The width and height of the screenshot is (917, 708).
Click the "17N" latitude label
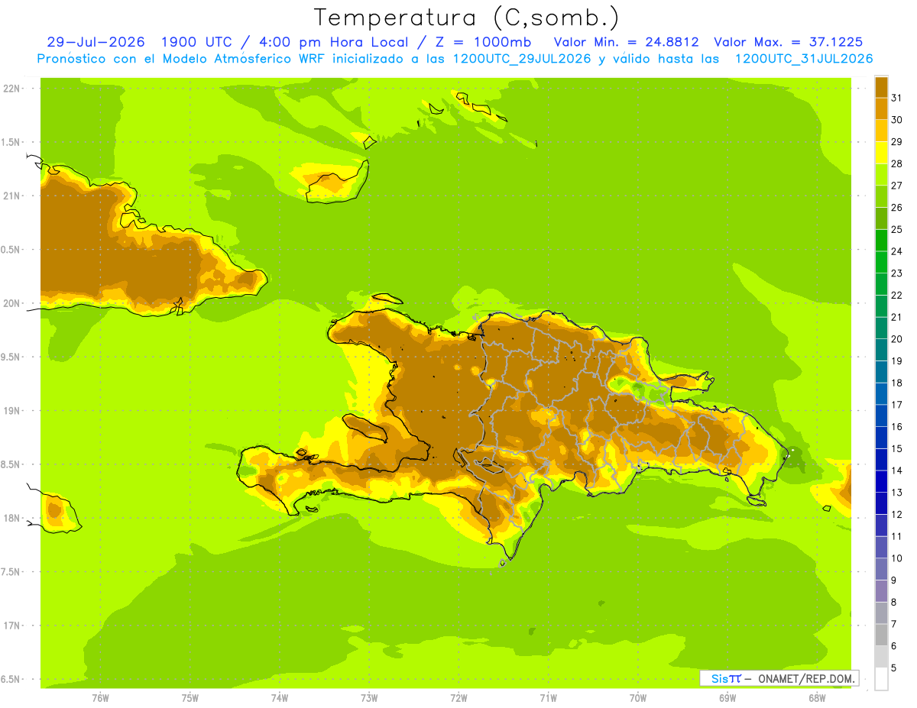tap(13, 626)
